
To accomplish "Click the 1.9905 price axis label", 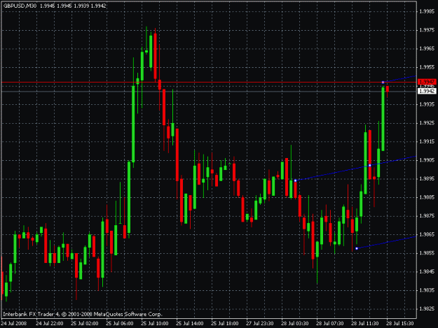I will point(427,160).
